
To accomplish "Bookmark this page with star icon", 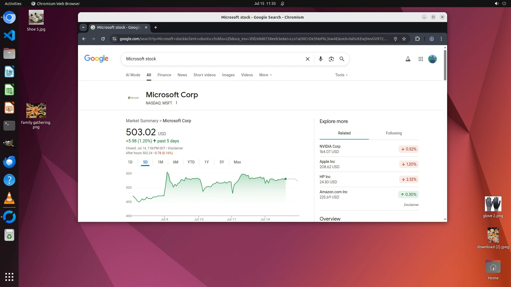I will pos(404,39).
